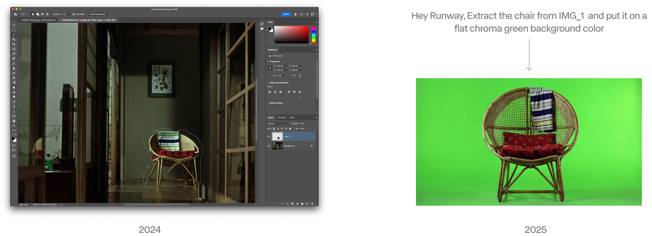Open the Discover lightbulb icon
Image resolution: width=652 pixels, height=236 pixels.
307,14
